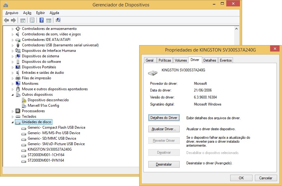Switch to the Eventos tab
The width and height of the screenshot is (282, 186).
click(226, 60)
